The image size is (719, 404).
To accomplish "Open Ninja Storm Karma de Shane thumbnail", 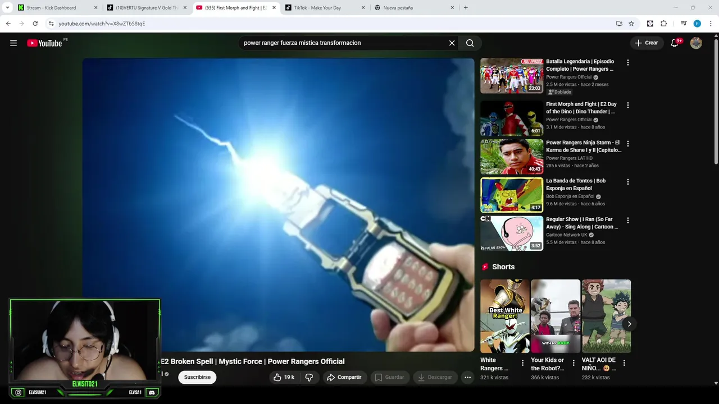I will pos(512,157).
